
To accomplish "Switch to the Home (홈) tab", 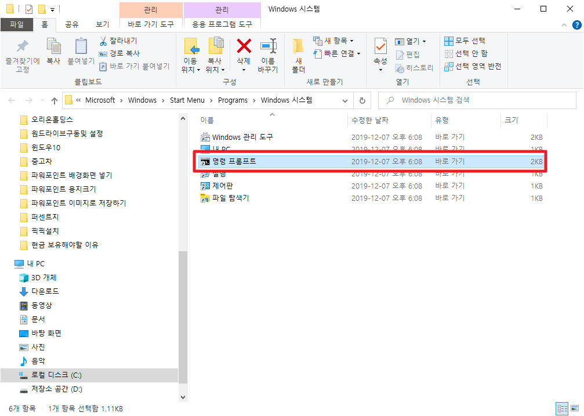I will pos(45,24).
